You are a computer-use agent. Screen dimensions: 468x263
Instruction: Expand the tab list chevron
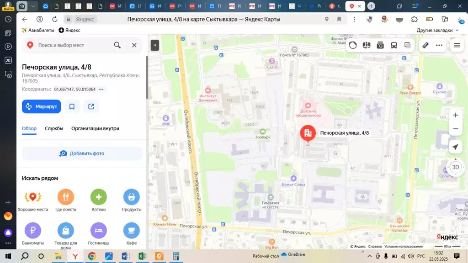tap(33, 6)
